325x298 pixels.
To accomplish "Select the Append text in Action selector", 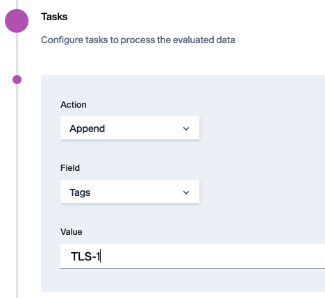I will click(87, 129).
